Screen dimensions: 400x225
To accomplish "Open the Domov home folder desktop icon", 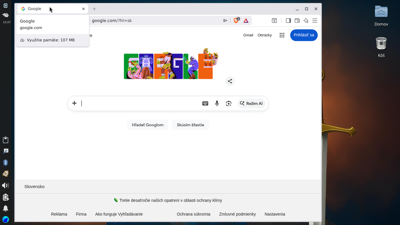I will point(381,16).
